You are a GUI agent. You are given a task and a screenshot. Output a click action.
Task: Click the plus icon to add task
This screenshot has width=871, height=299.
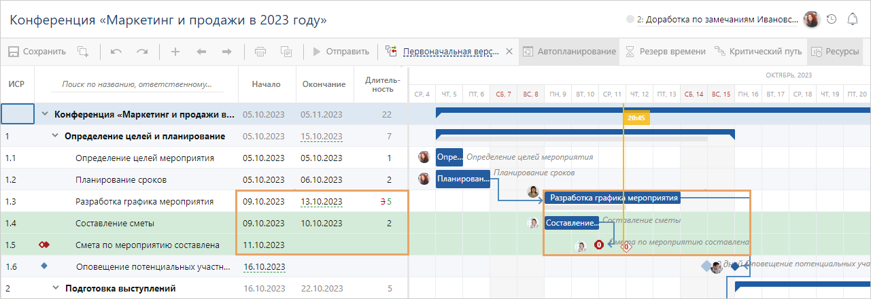point(175,51)
